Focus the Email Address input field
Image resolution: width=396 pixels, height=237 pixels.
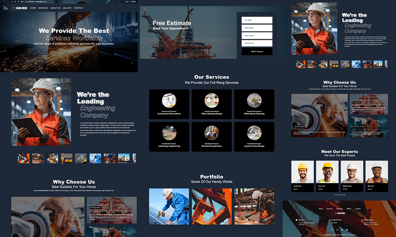[257, 28]
